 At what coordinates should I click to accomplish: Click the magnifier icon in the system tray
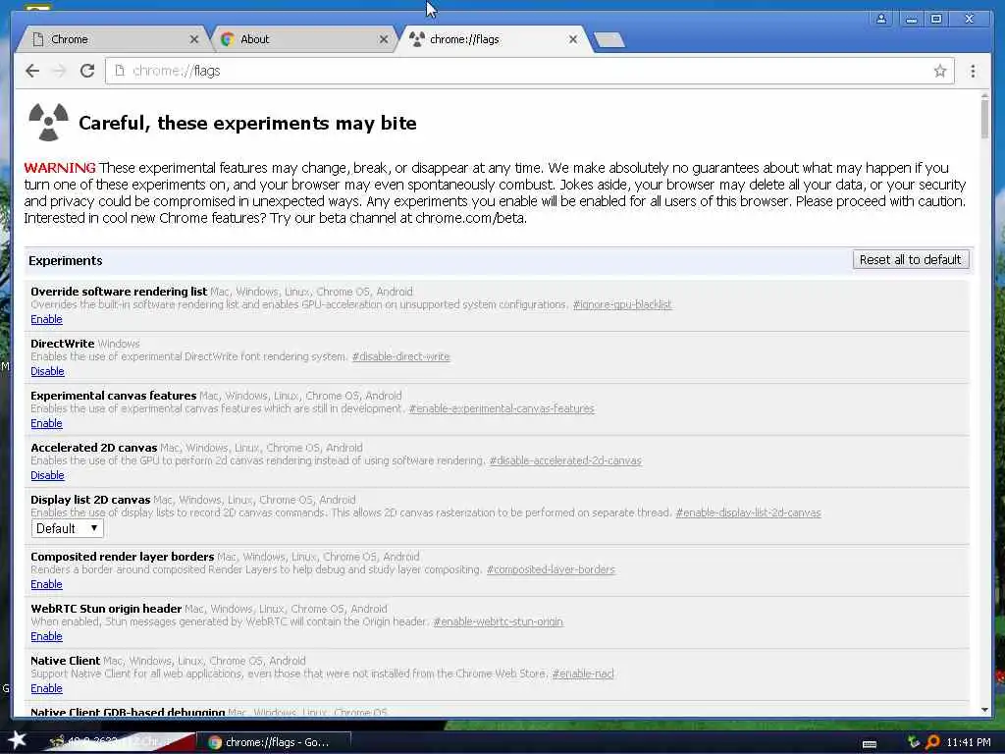932,742
